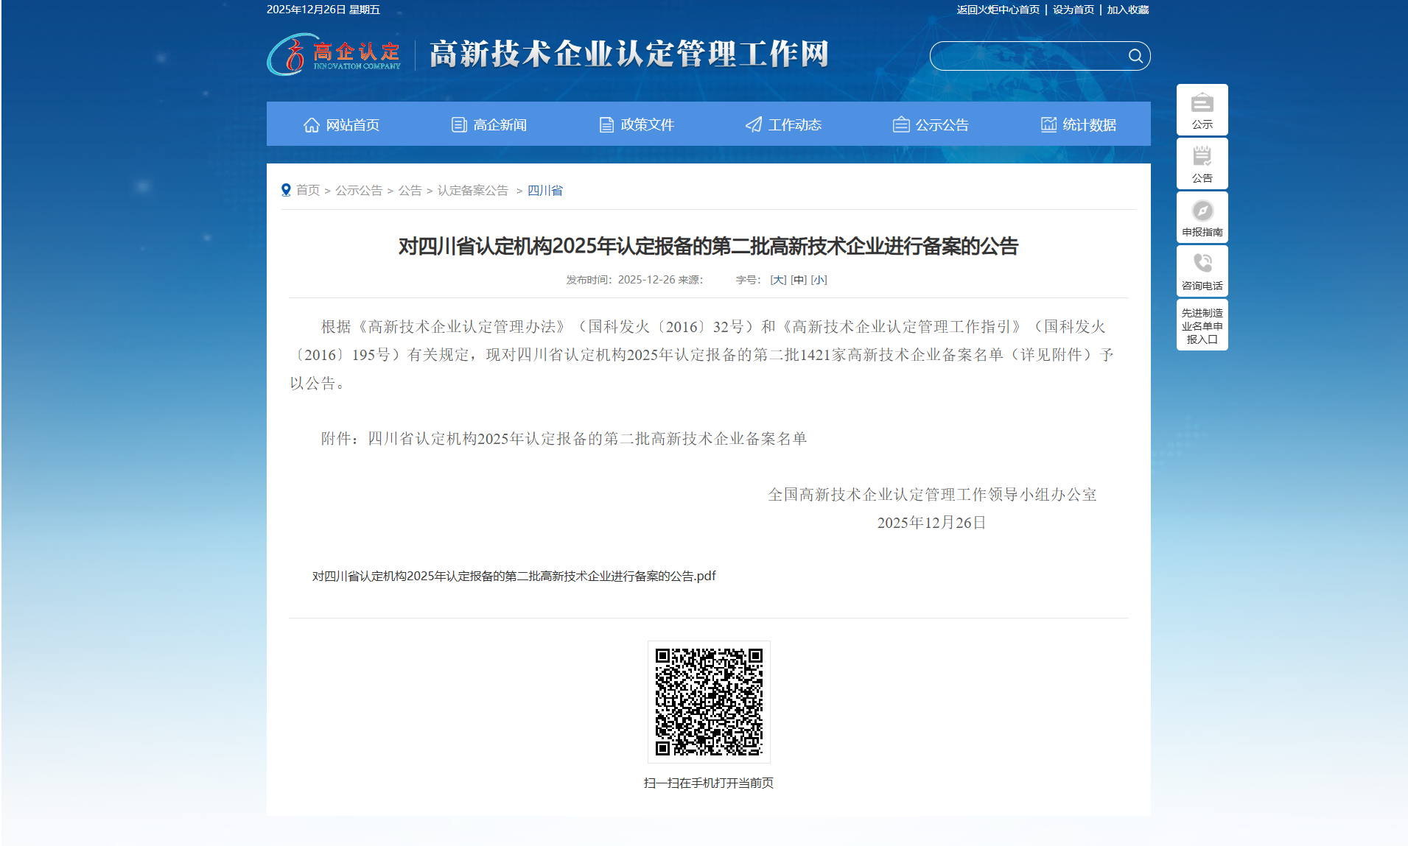
Task: Open 公示 from the right sidebar
Action: click(1202, 110)
